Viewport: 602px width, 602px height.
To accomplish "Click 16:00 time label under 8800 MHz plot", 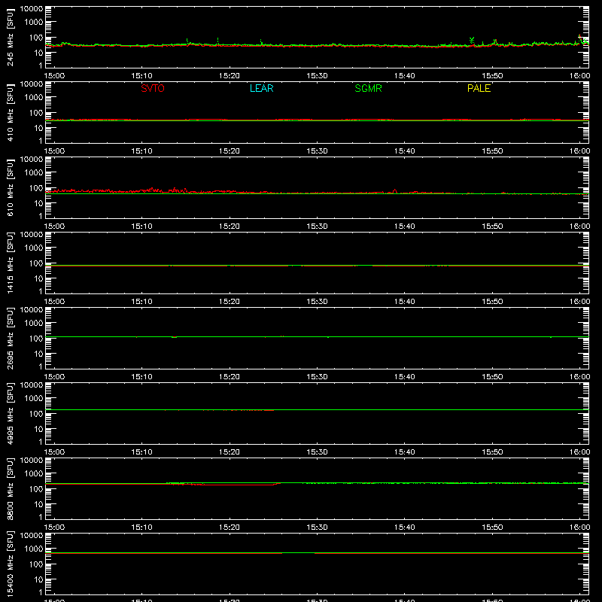I will tap(579, 528).
